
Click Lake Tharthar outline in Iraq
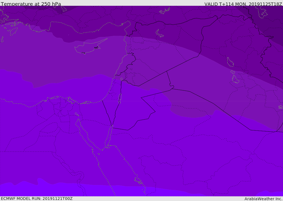(x=230, y=62)
